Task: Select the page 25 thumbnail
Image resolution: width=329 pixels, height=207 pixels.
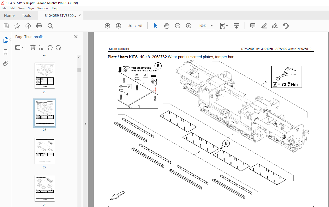Action: (x=45, y=75)
